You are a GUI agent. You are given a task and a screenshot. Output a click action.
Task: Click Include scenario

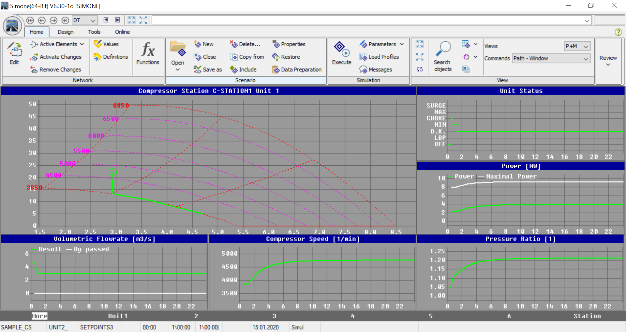point(243,70)
